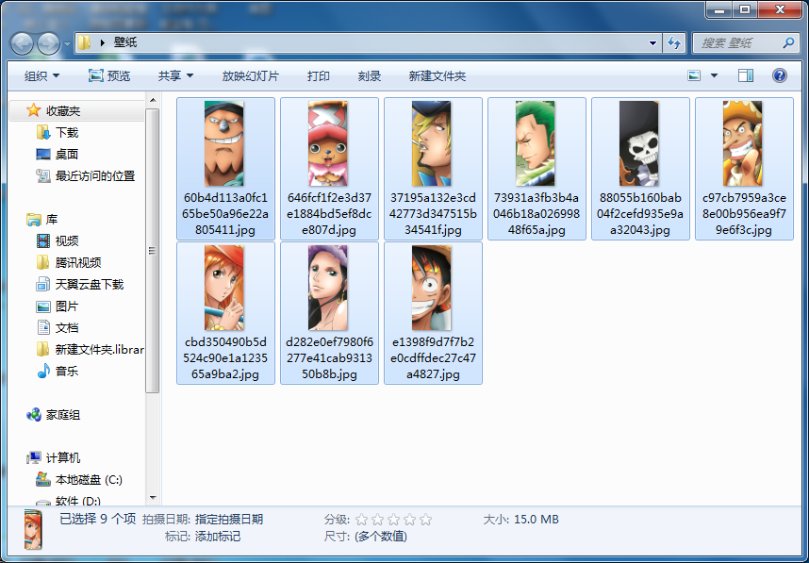The width and height of the screenshot is (809, 563).
Task: Open the 音乐 library
Action: click(67, 371)
